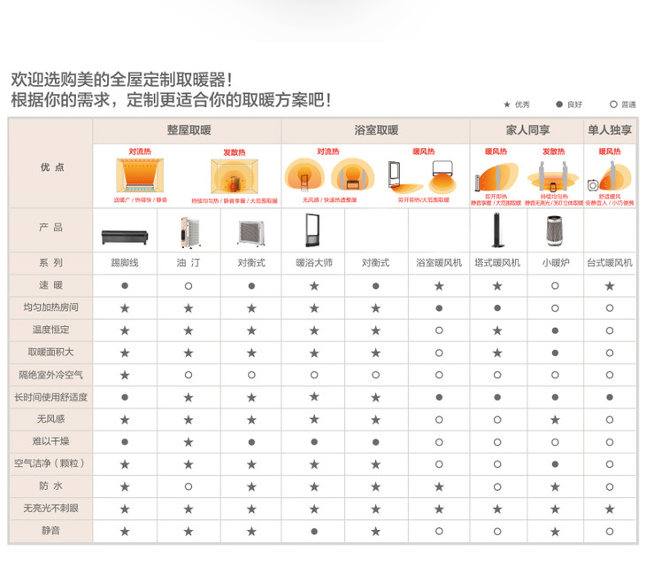The image size is (646, 575).
Task: Click the hollow circle icon in the 普通 legend
Action: point(613,105)
